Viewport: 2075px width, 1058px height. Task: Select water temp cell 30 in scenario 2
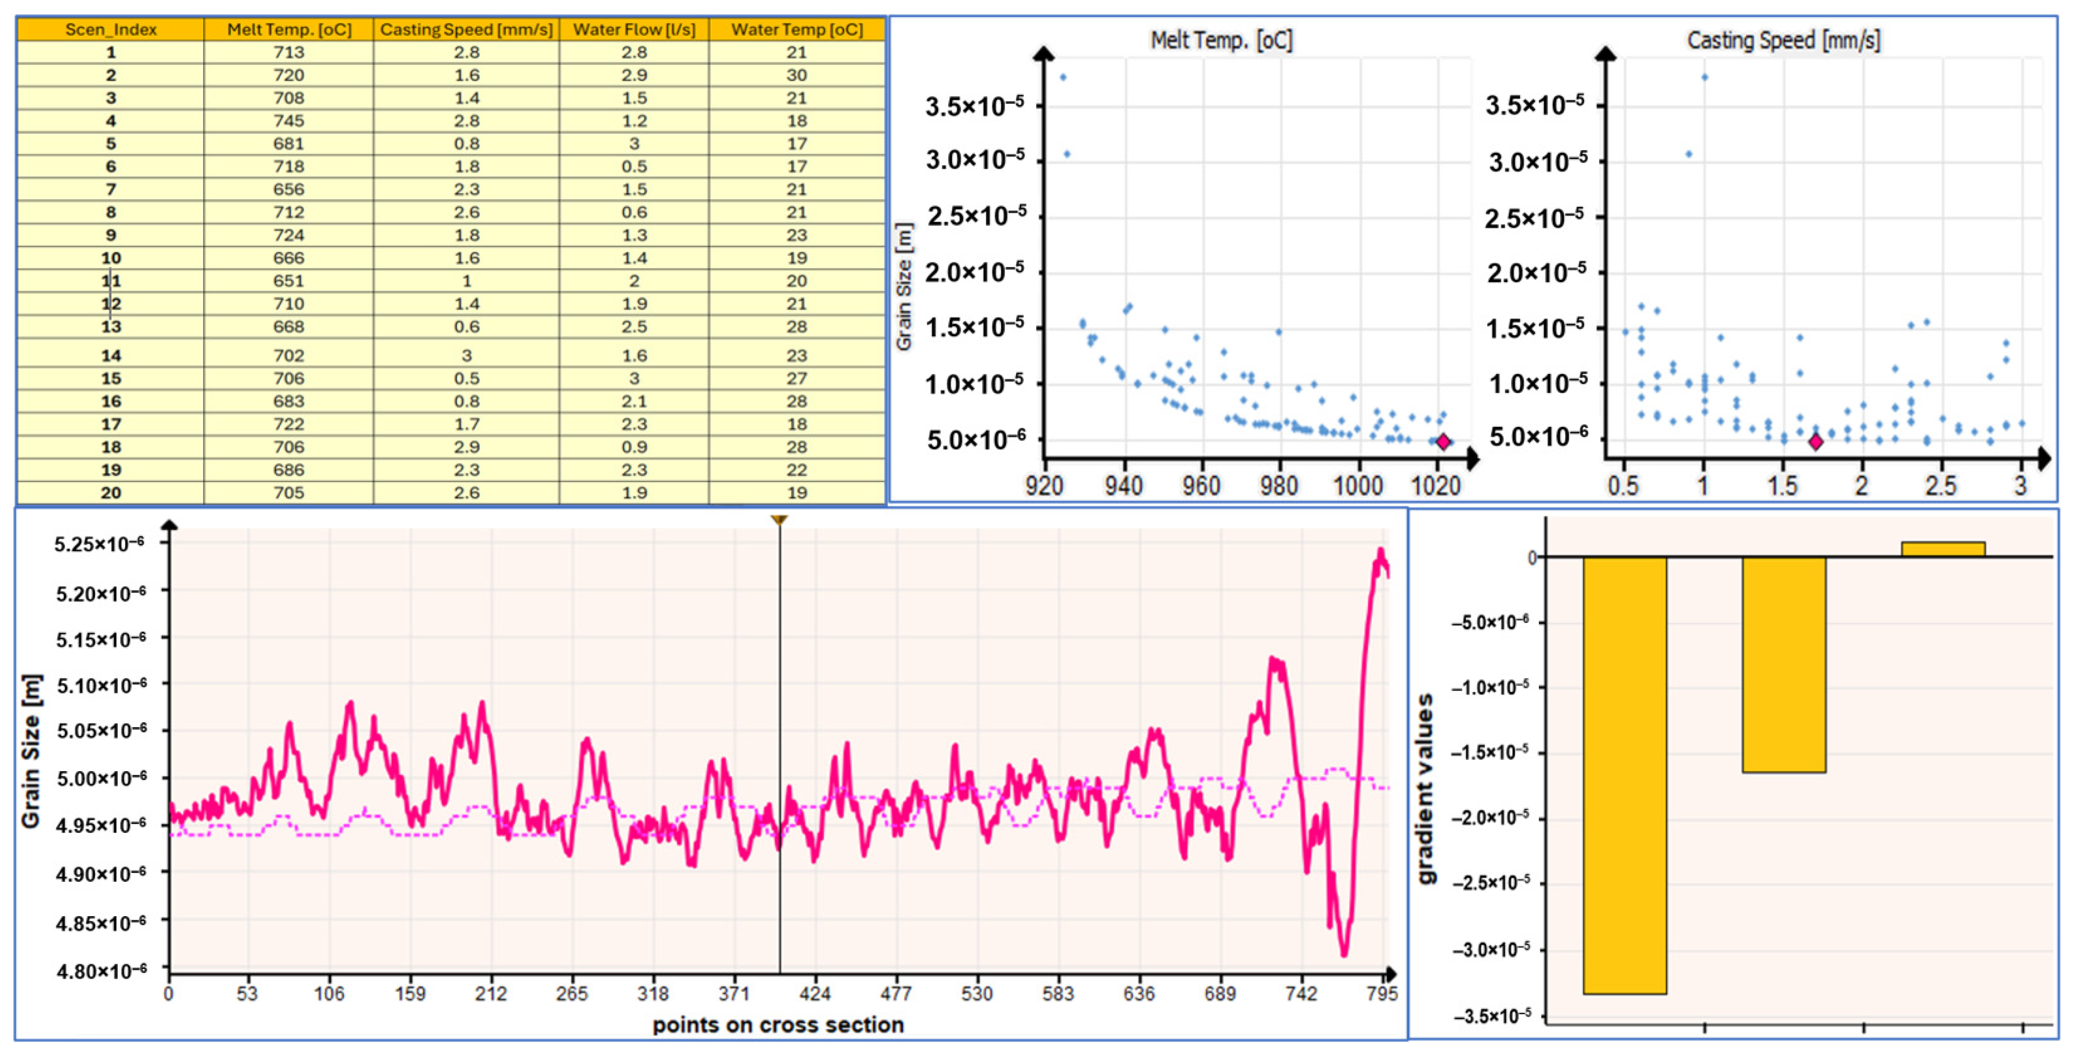(797, 75)
